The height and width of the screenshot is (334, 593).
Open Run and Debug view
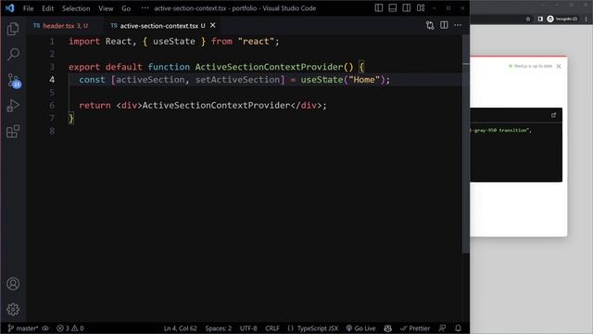[13, 106]
